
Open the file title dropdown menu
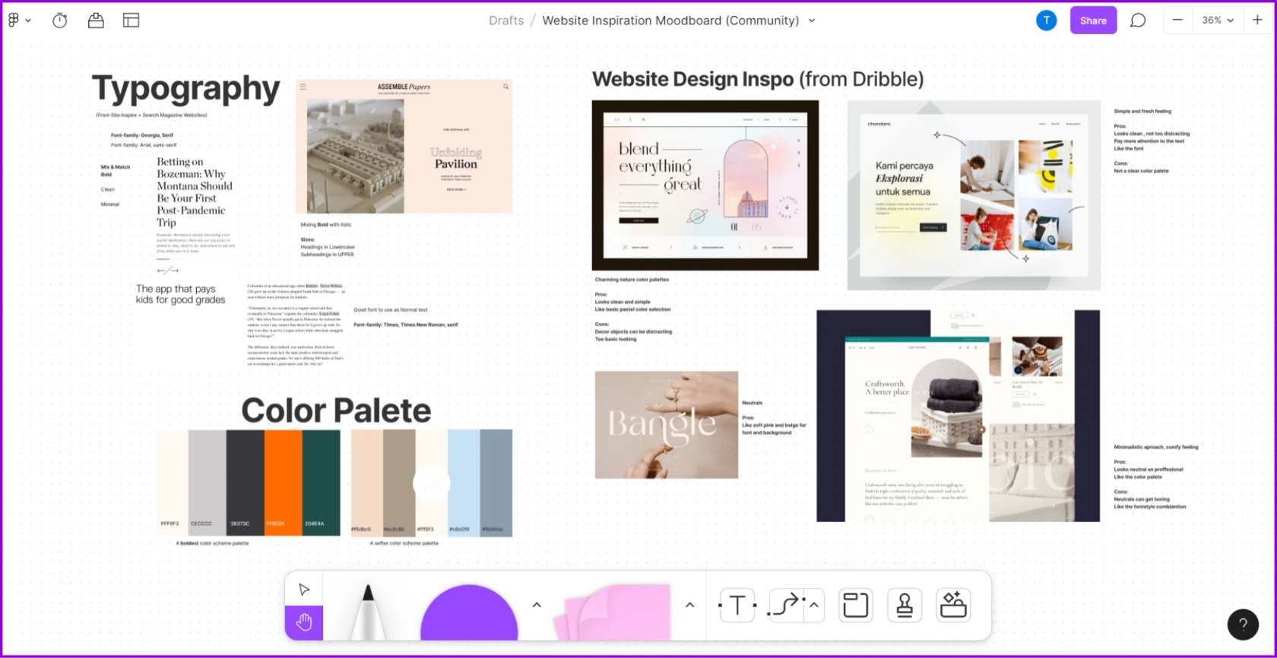[x=812, y=21]
